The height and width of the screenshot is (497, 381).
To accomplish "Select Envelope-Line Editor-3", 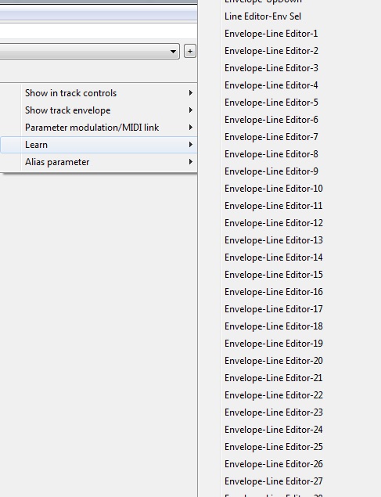I will pos(271,68).
